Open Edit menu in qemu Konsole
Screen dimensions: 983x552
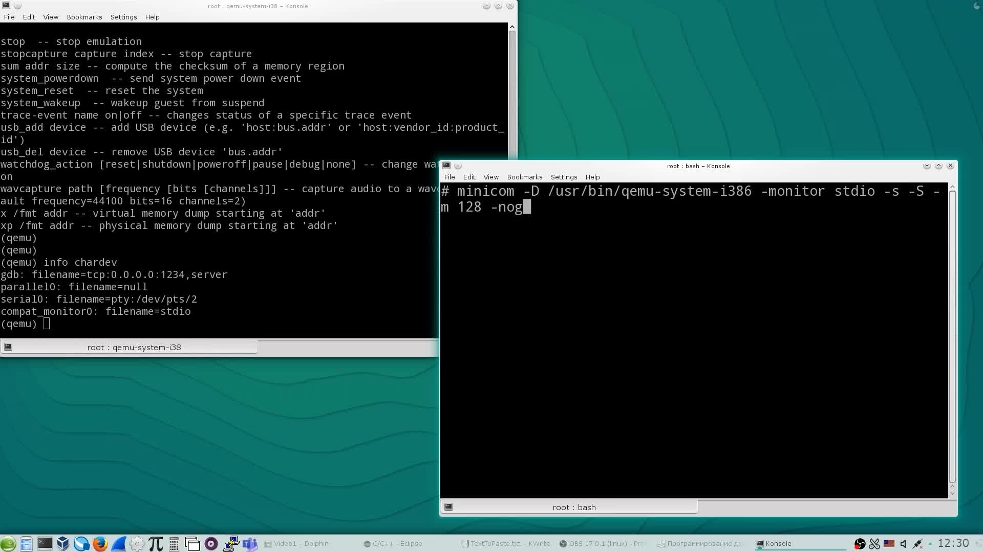pyautogui.click(x=29, y=17)
